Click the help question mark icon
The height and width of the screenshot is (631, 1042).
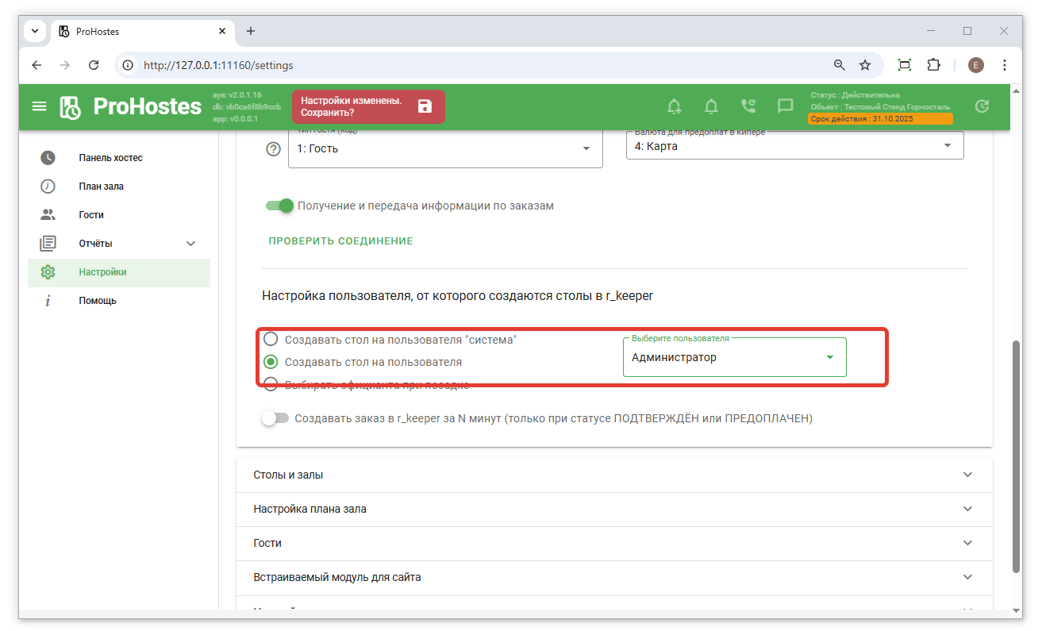click(x=274, y=148)
